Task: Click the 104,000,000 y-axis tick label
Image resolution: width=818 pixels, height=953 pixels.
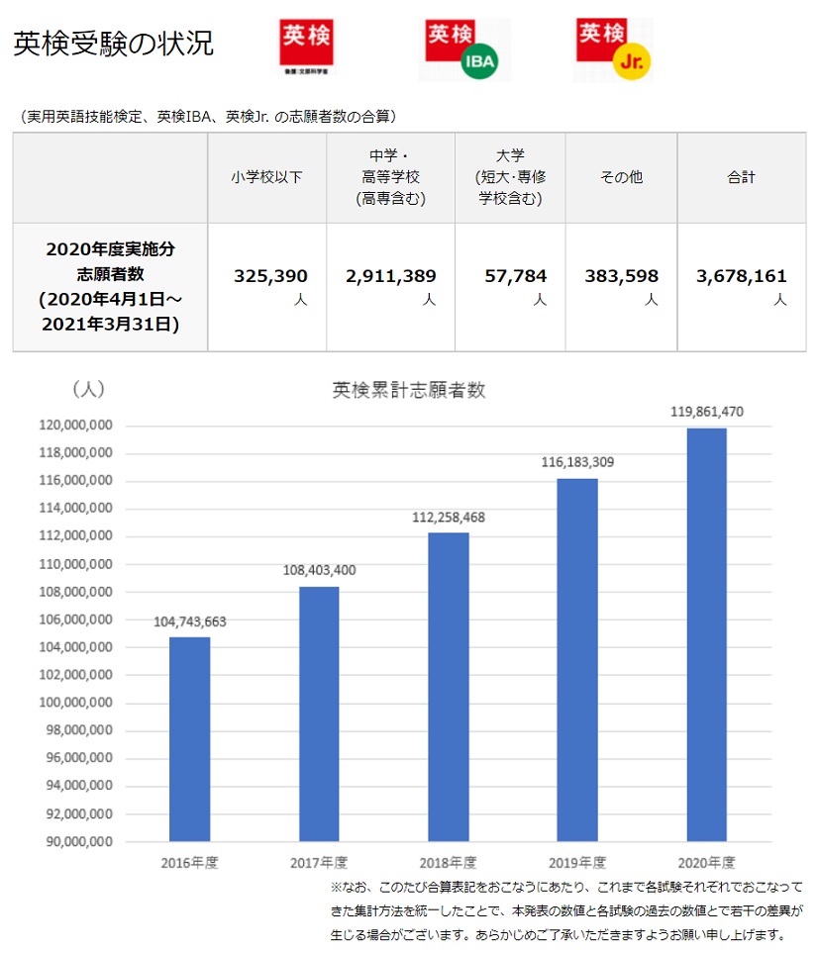Action: (x=76, y=647)
